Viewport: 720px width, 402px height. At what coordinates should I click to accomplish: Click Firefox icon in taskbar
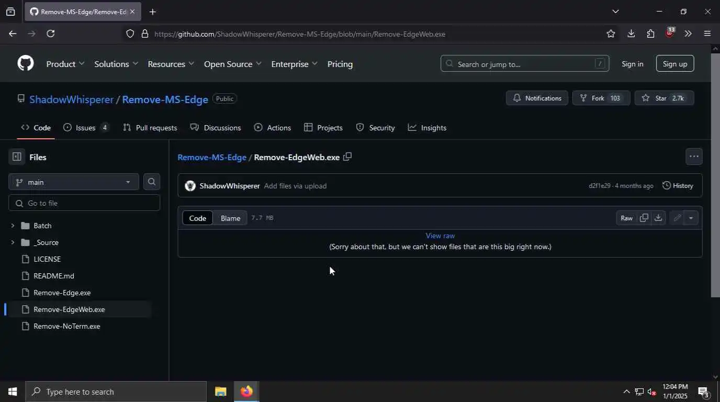(x=246, y=392)
